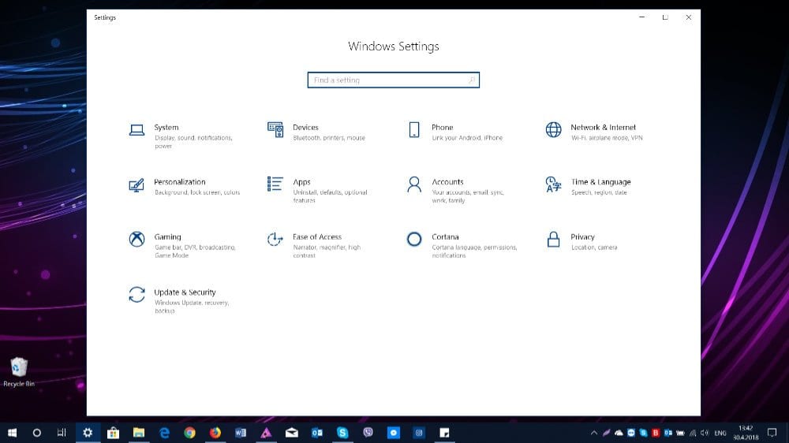
Task: Click the red B antivirus tray icon
Action: [656, 433]
